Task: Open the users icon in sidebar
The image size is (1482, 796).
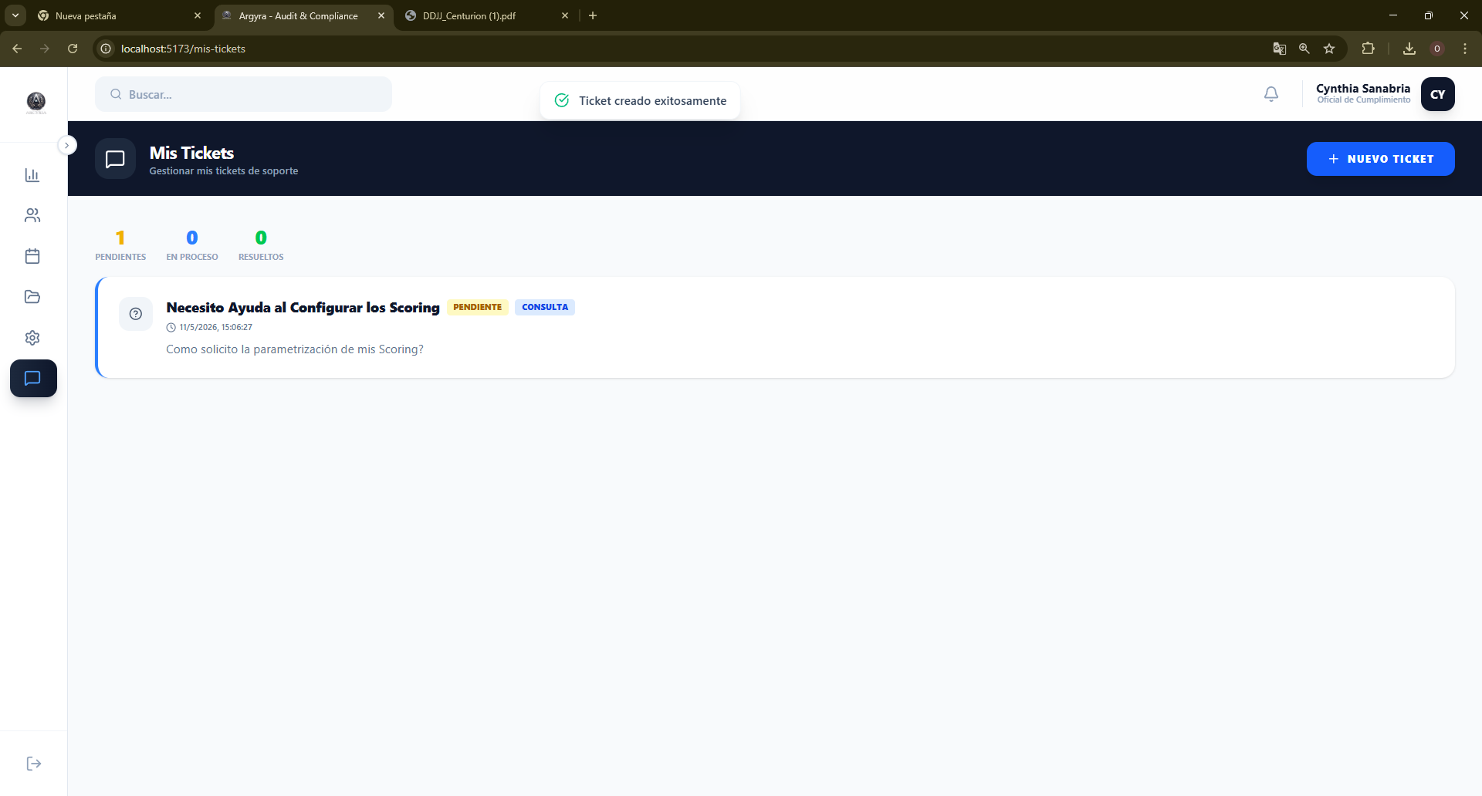Action: click(x=32, y=215)
